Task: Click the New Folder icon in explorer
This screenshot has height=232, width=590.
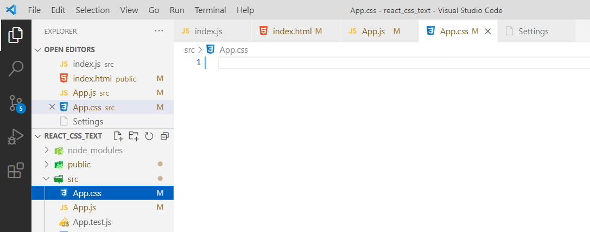Action: (134, 136)
